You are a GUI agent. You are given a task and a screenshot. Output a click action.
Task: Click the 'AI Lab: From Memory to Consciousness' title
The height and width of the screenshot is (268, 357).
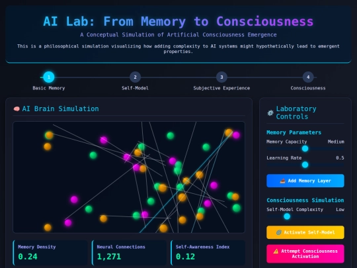178,21
